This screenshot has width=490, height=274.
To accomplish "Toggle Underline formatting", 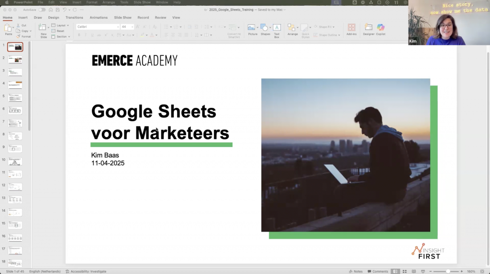I will [x=92, y=35].
